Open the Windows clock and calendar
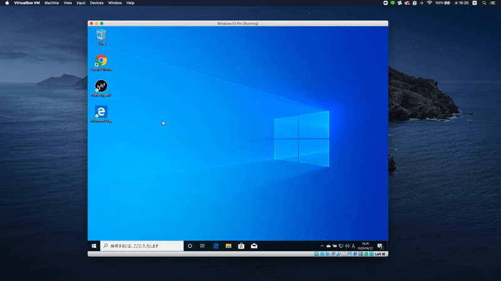This screenshot has width=501, height=281. tap(365, 246)
